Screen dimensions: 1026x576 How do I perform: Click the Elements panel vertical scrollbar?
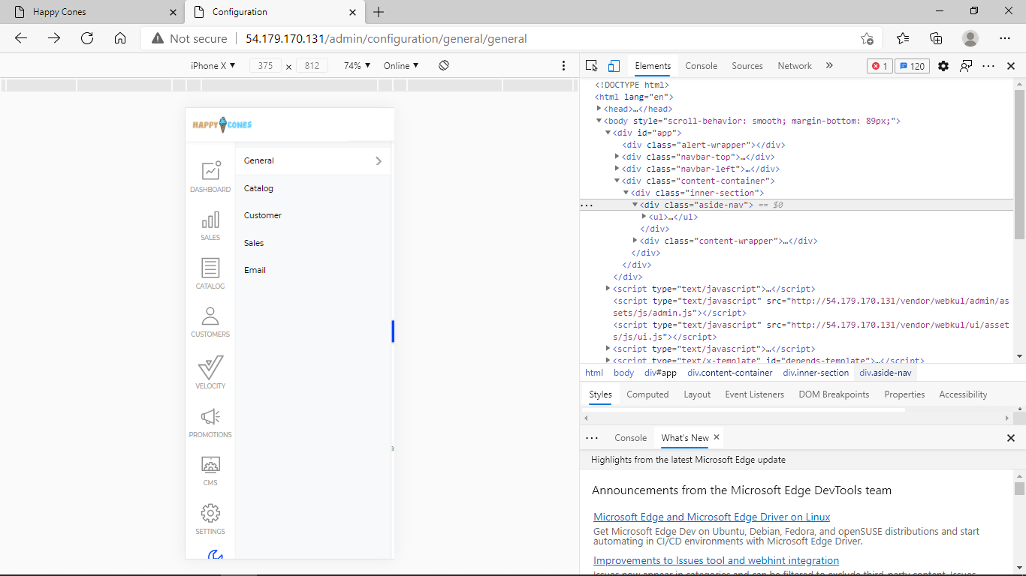pyautogui.click(x=1019, y=165)
